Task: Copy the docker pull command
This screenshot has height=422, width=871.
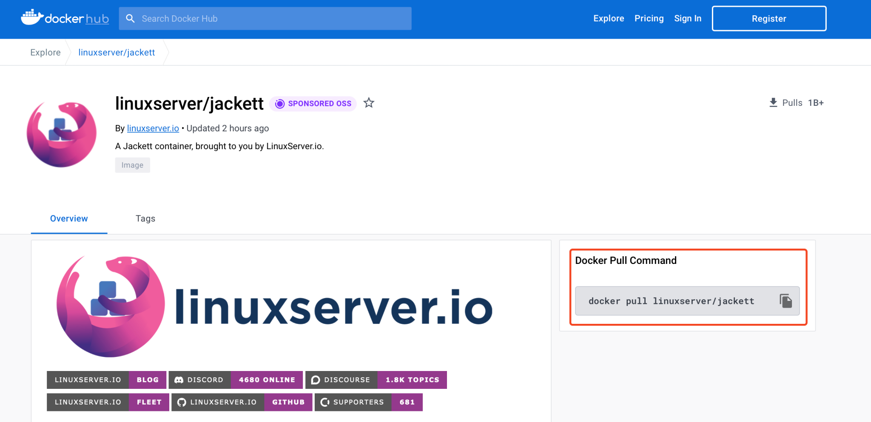Action: click(786, 301)
